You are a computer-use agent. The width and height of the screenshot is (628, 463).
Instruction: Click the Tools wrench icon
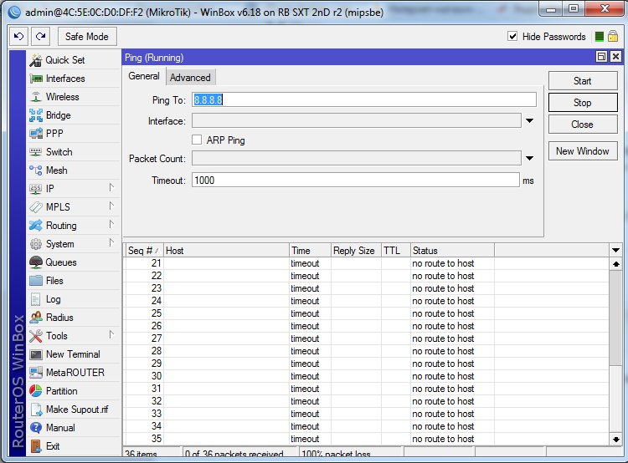coord(36,336)
